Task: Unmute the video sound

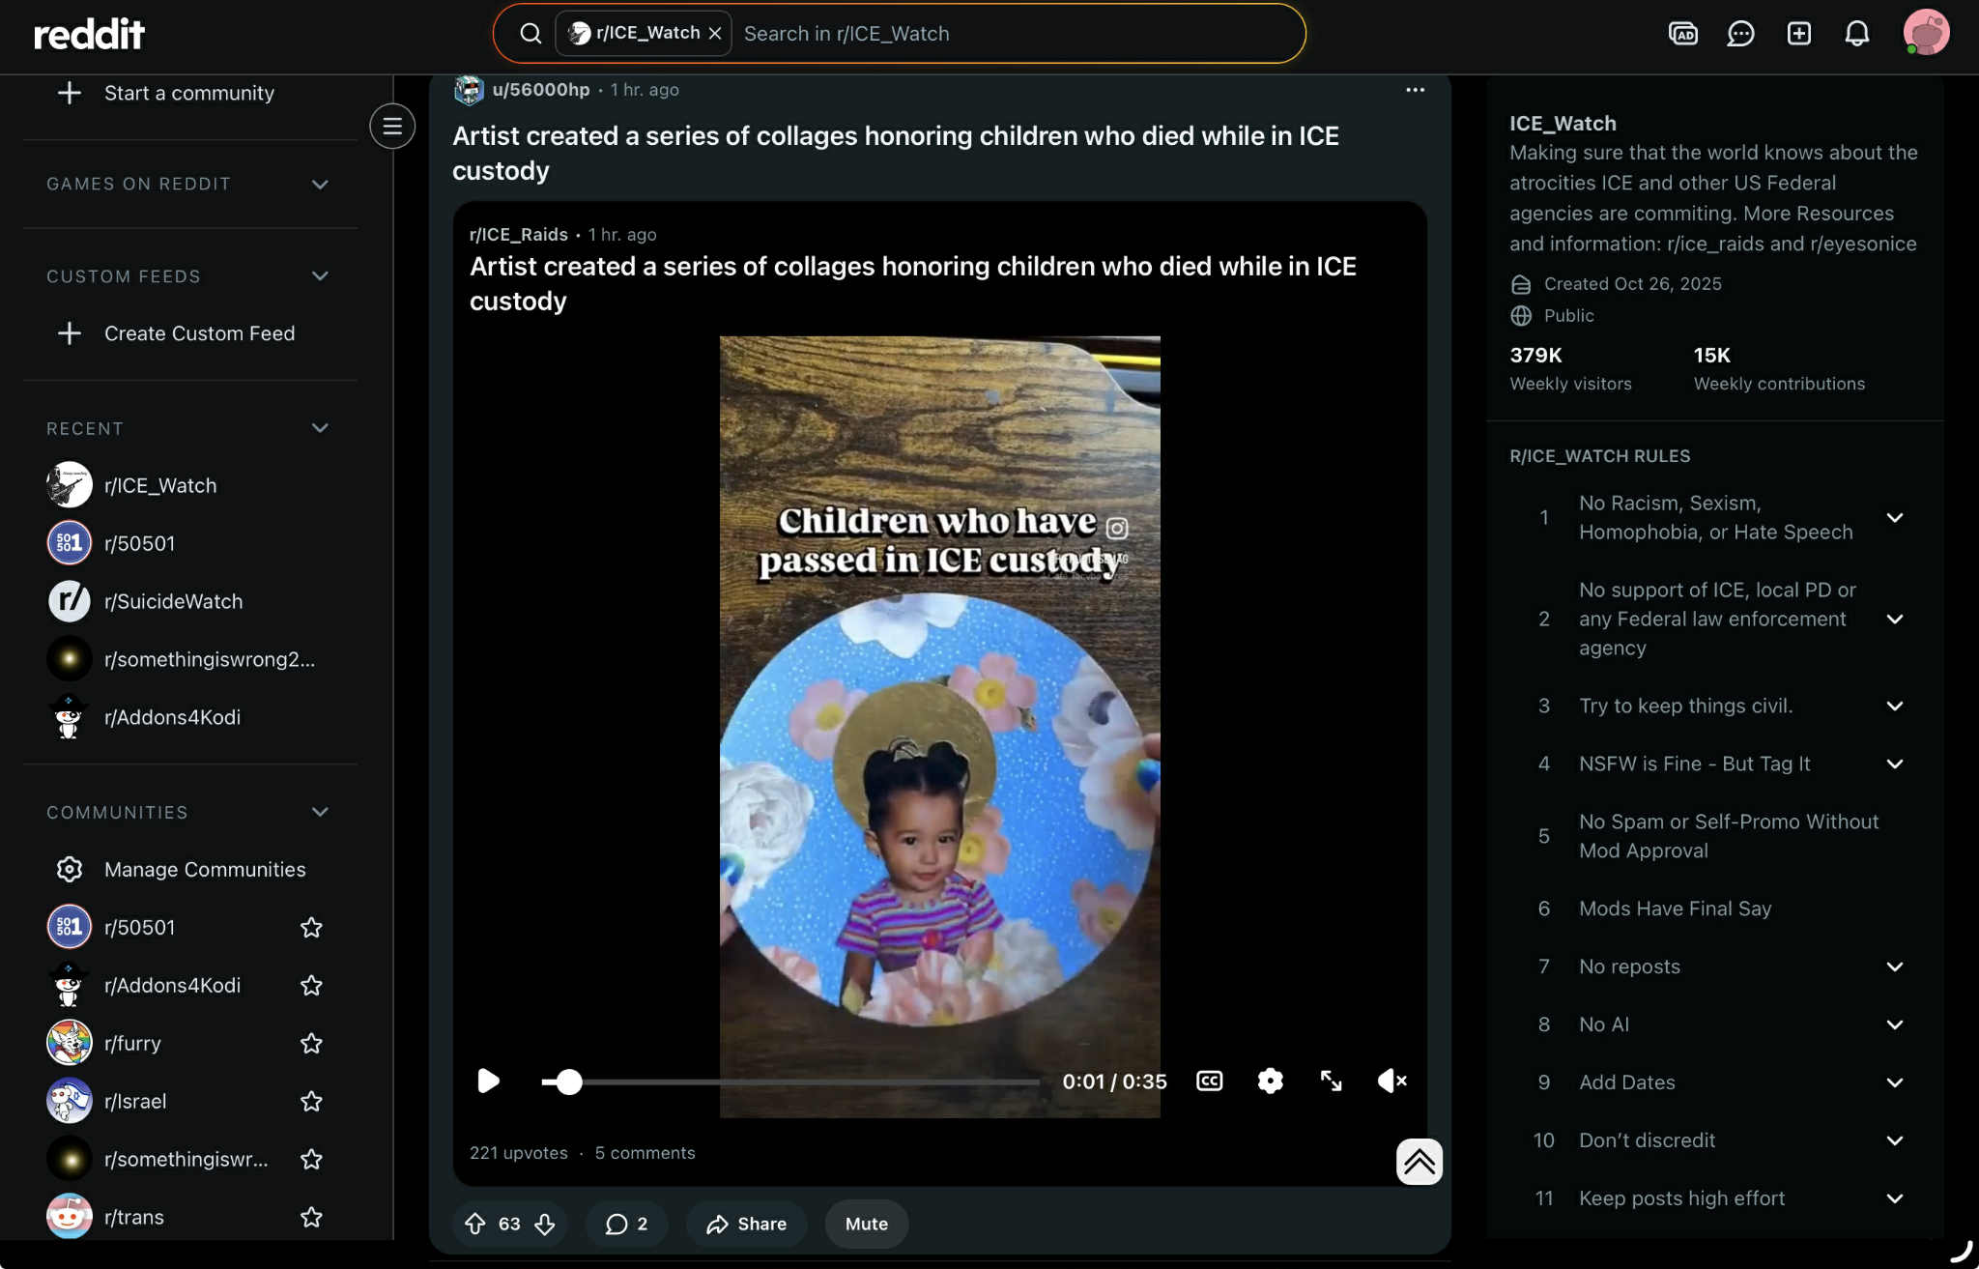Action: pyautogui.click(x=1391, y=1081)
